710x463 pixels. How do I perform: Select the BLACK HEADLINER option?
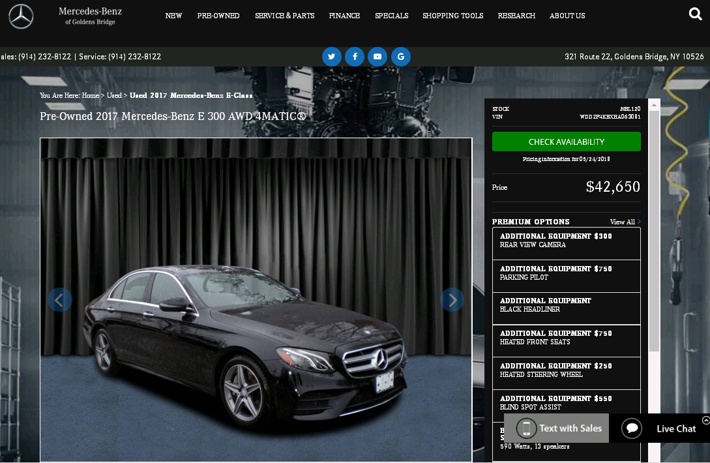coord(567,308)
